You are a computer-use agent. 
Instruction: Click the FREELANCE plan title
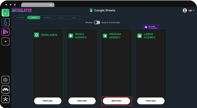tap(49, 35)
